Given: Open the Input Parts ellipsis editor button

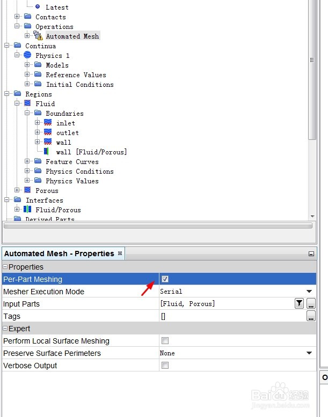Looking at the screenshot, I should click(x=311, y=304).
